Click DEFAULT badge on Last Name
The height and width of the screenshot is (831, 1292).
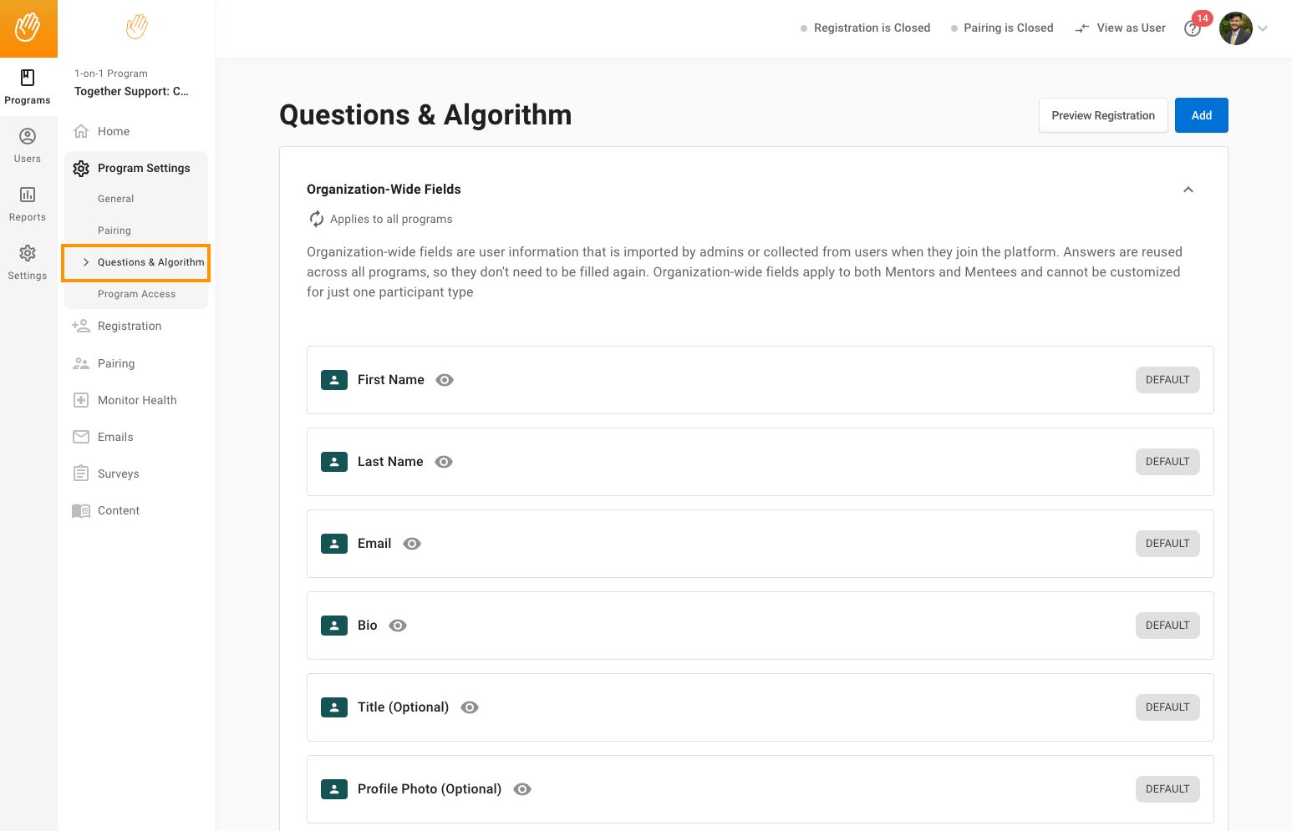point(1167,462)
